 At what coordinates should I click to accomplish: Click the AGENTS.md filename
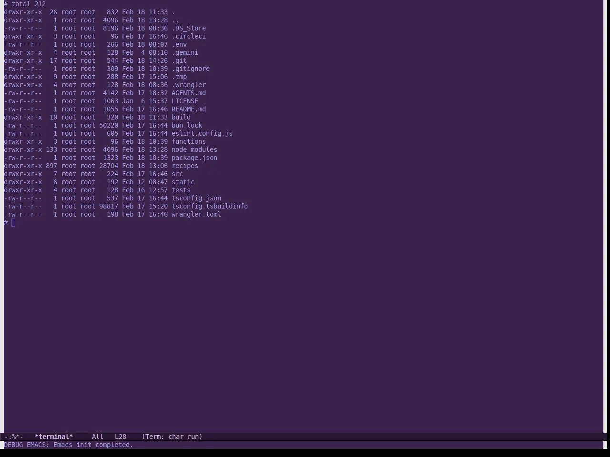point(189,93)
